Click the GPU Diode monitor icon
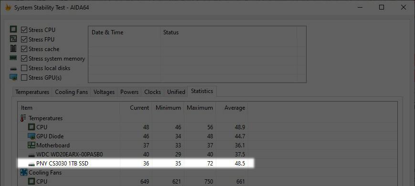 pyautogui.click(x=32, y=136)
